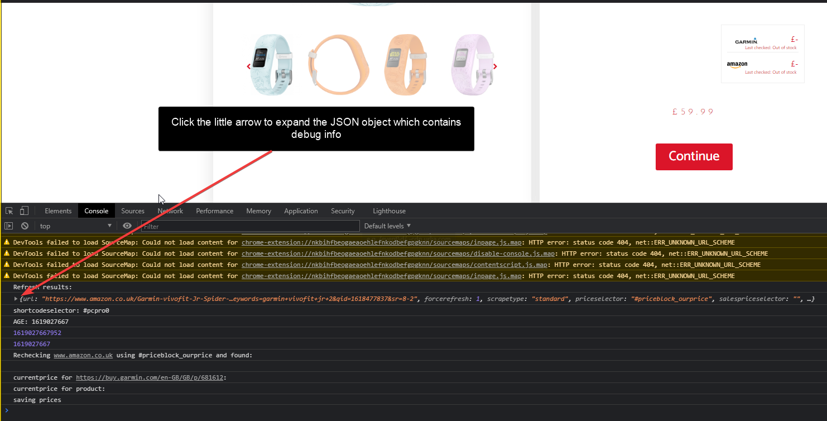Clear the console with the ban icon
The height and width of the screenshot is (421, 827).
tap(25, 226)
